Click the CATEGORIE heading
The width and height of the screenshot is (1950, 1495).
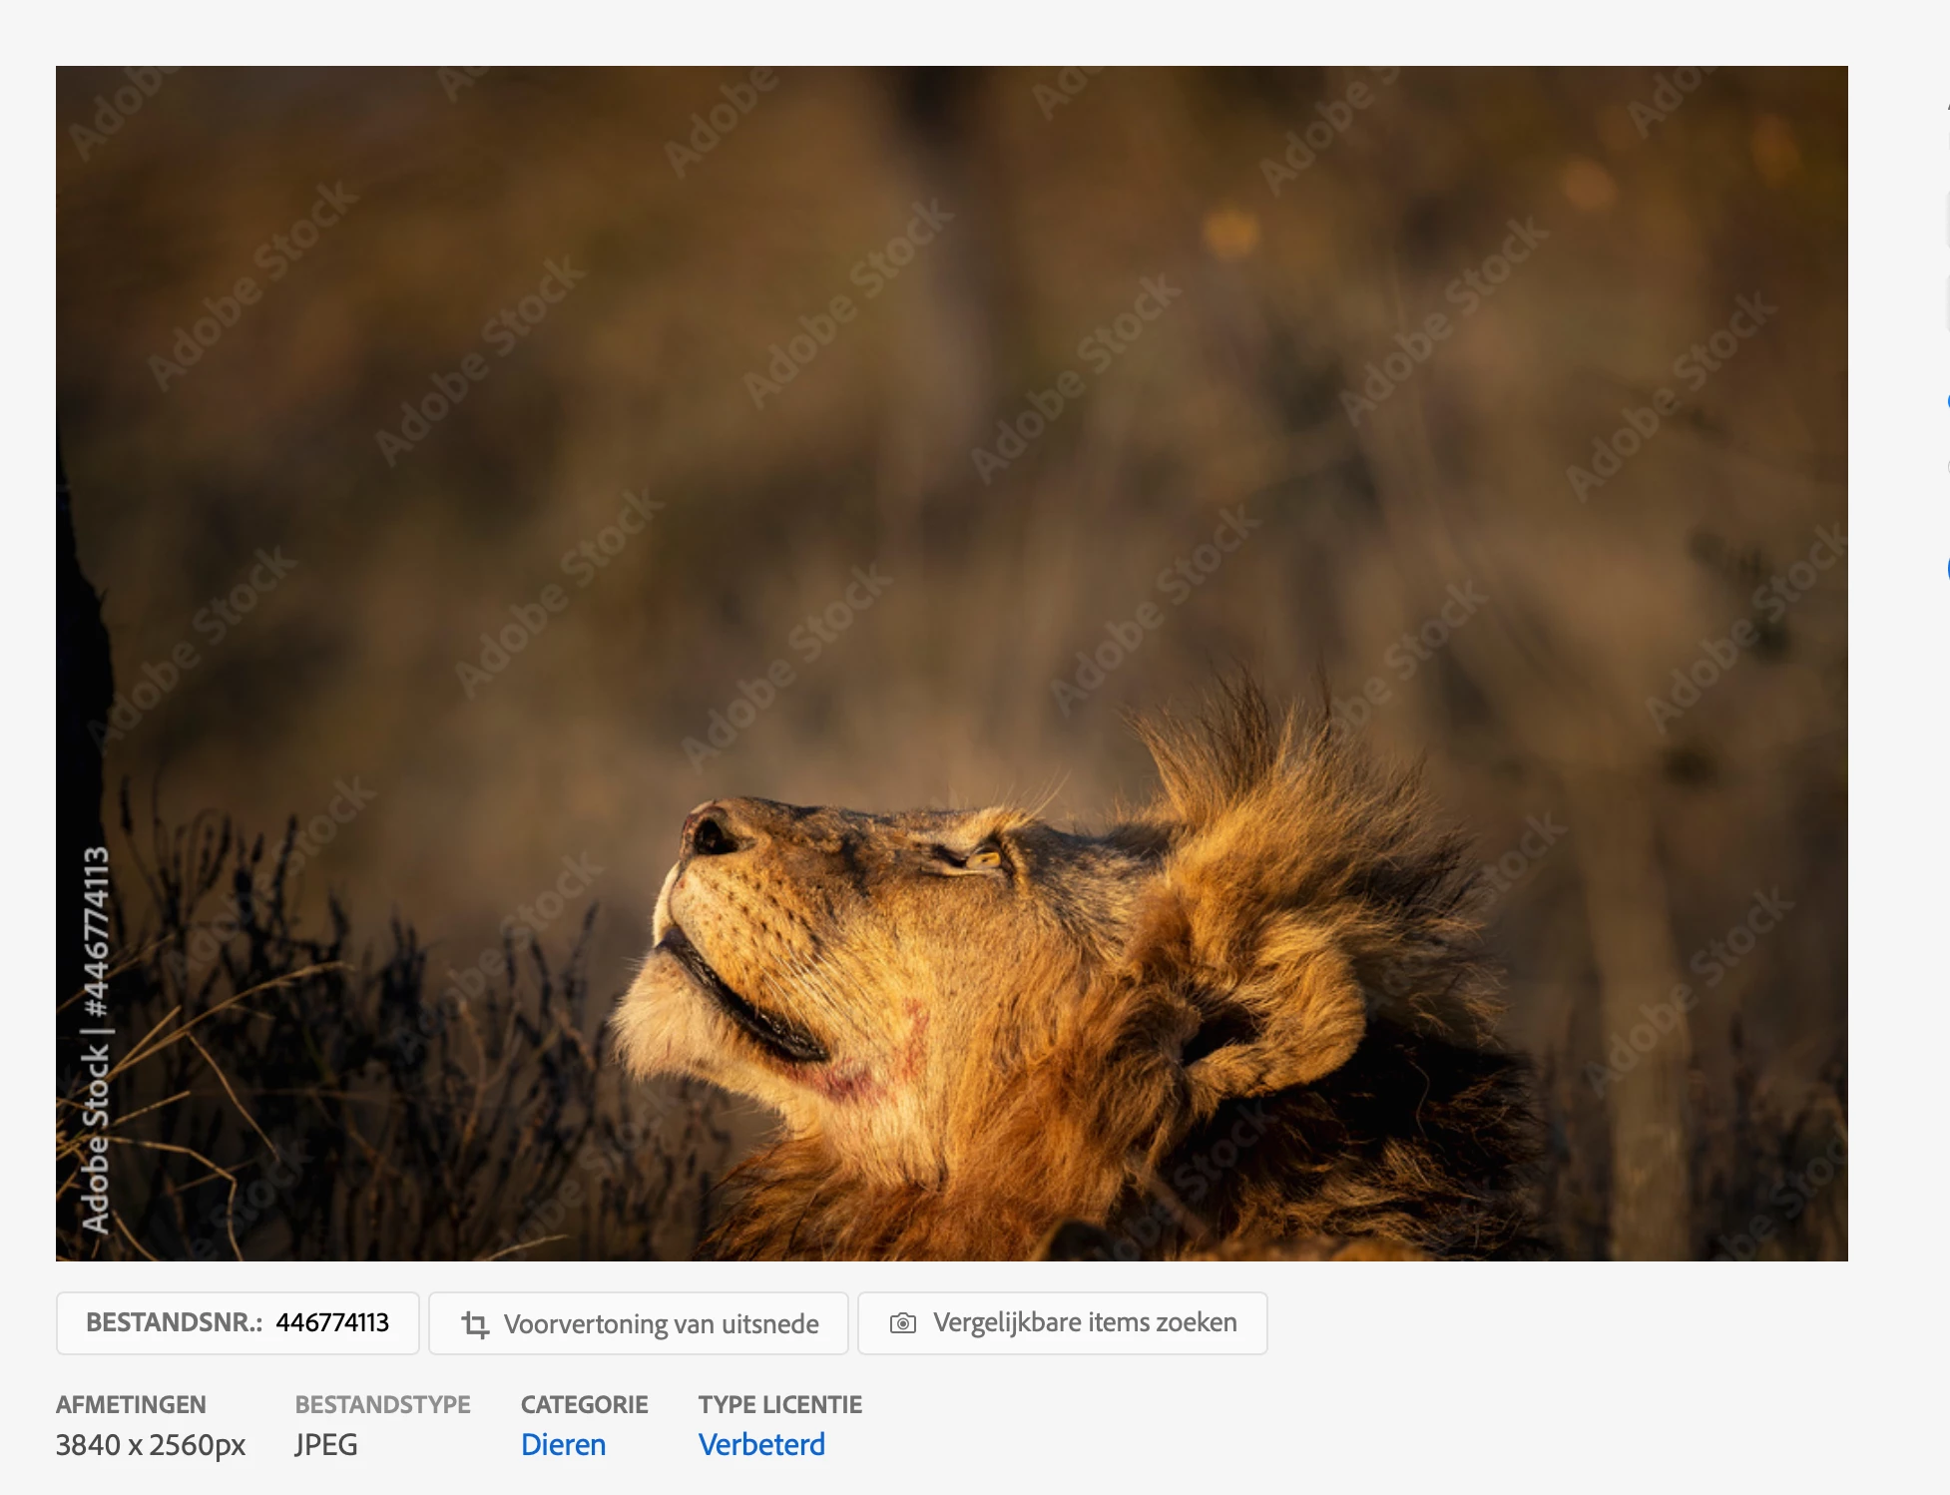[584, 1405]
